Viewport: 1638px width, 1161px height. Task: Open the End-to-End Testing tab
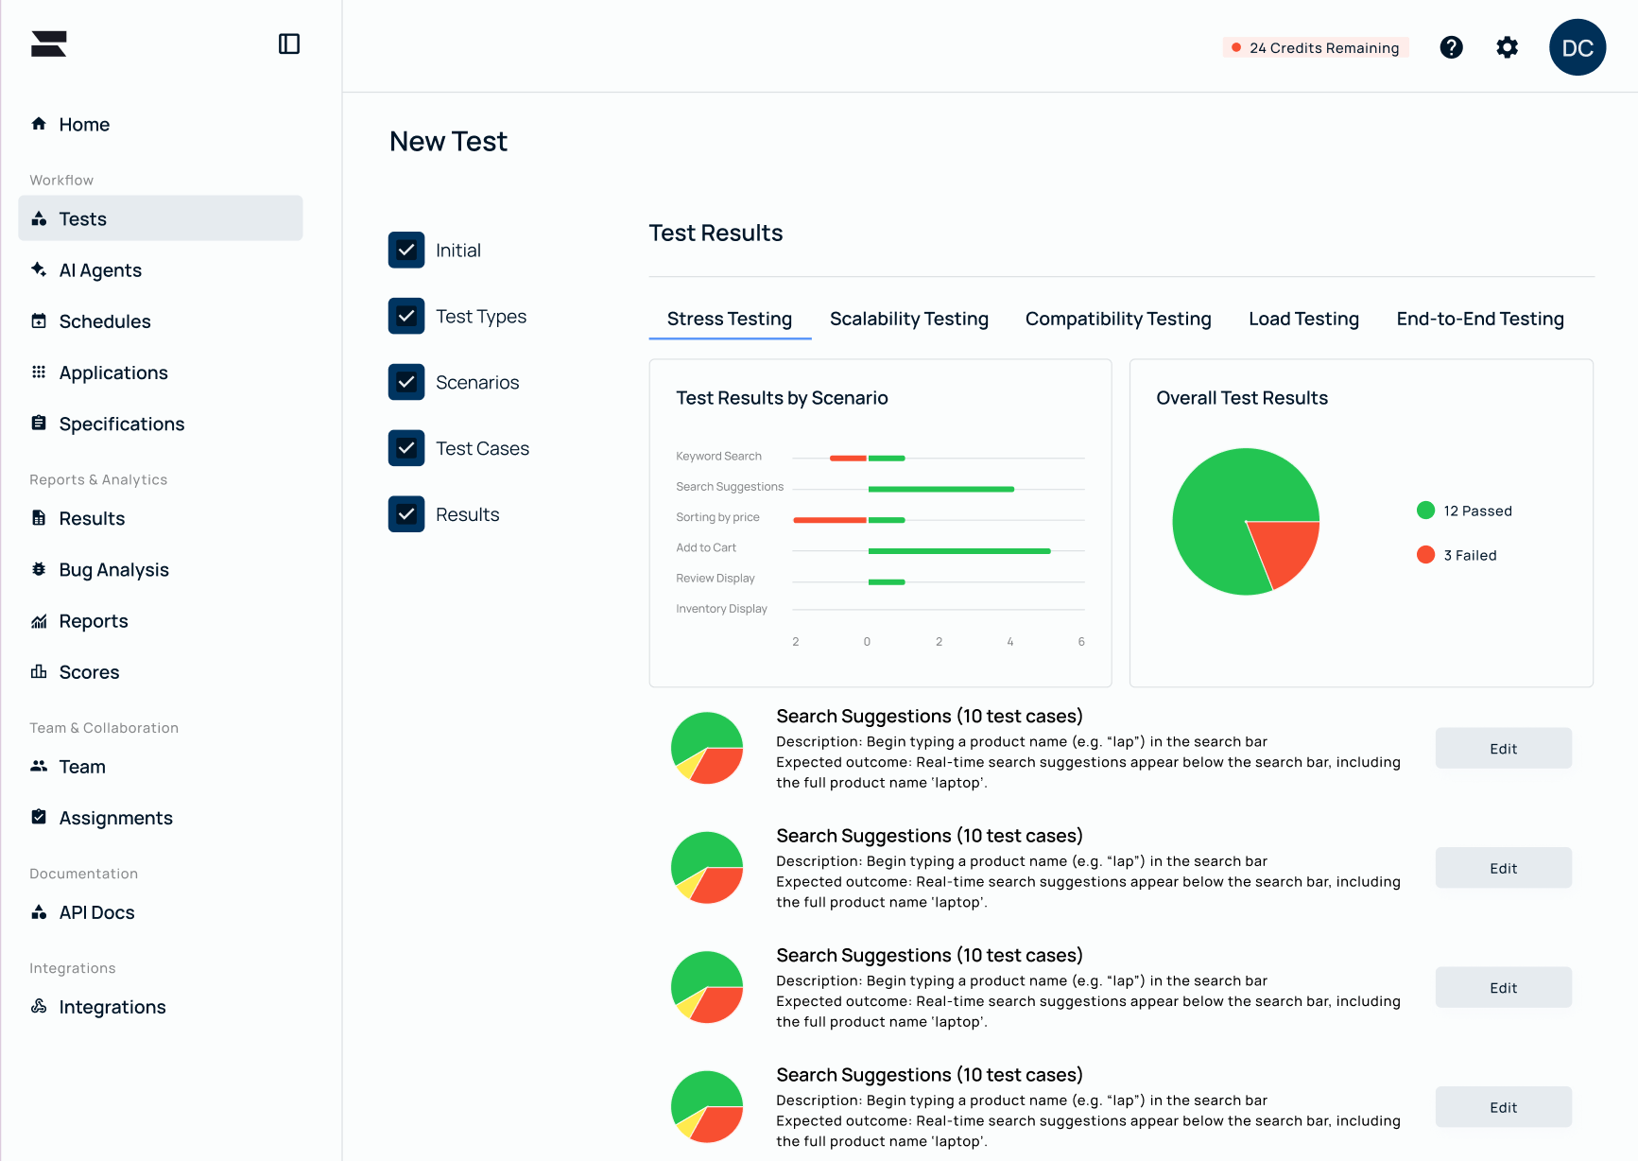click(x=1479, y=320)
